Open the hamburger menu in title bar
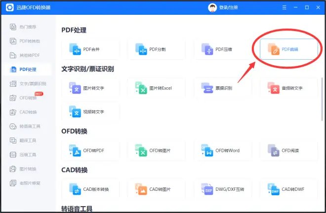The width and height of the screenshot is (326, 213). coord(284,7)
